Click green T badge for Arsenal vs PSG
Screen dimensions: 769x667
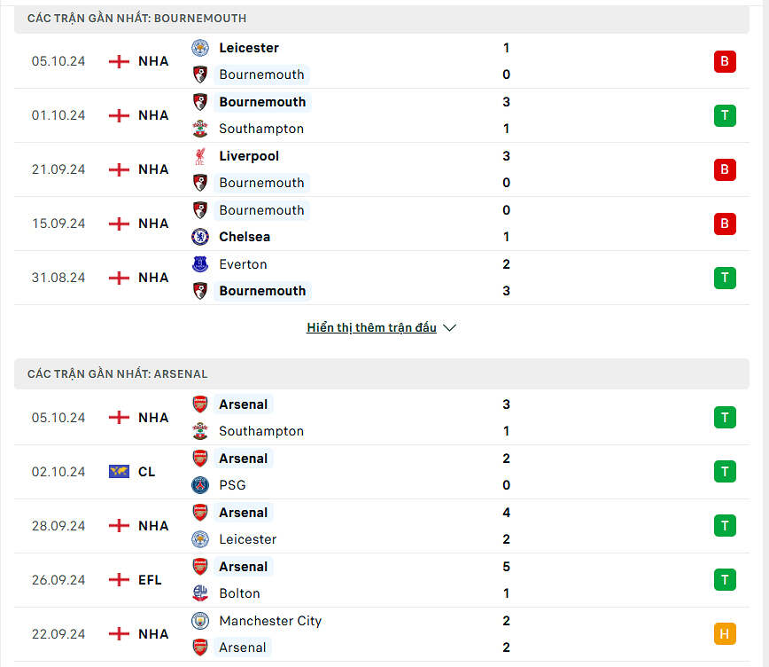(x=725, y=472)
